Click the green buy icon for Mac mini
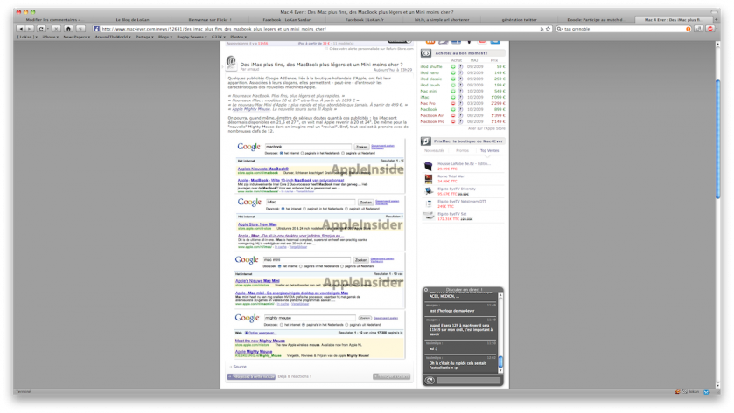734x413 pixels. tap(452, 91)
